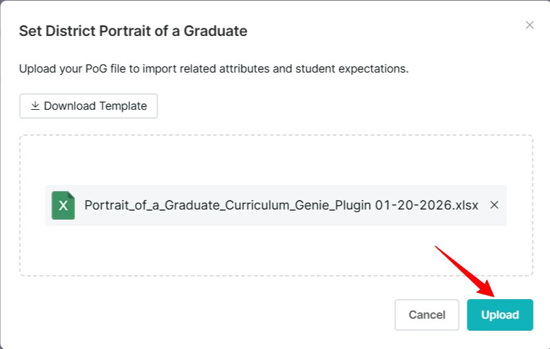The image size is (550, 349).
Task: Click the download arrow icon beside Template
Action: pos(35,105)
